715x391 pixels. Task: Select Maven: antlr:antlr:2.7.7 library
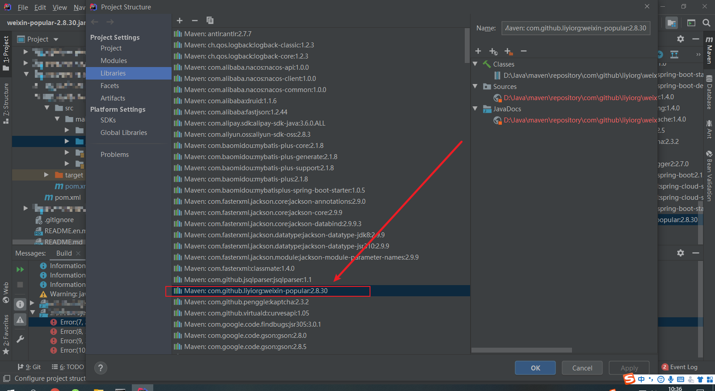tap(321, 34)
